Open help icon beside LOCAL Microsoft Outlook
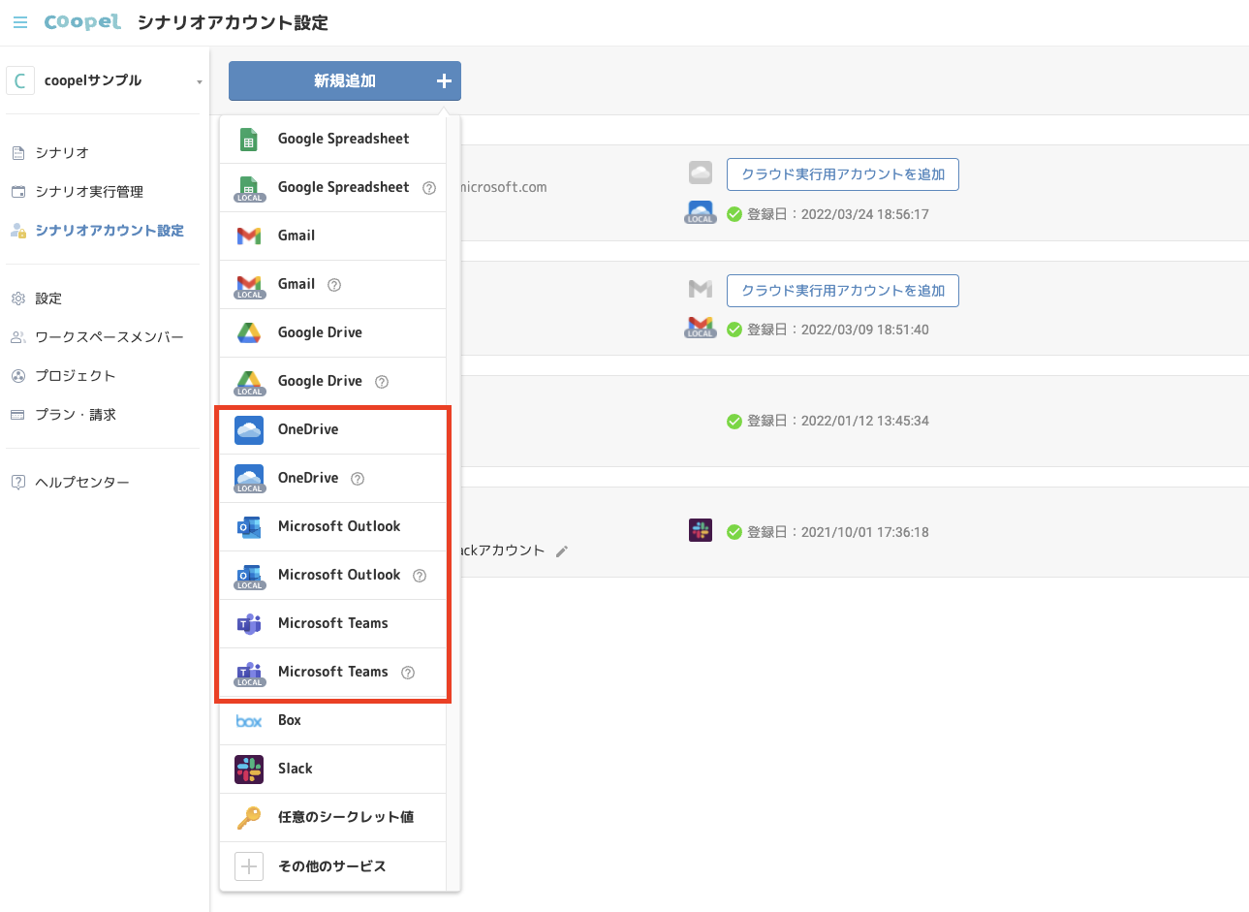The image size is (1249, 912). 420,576
